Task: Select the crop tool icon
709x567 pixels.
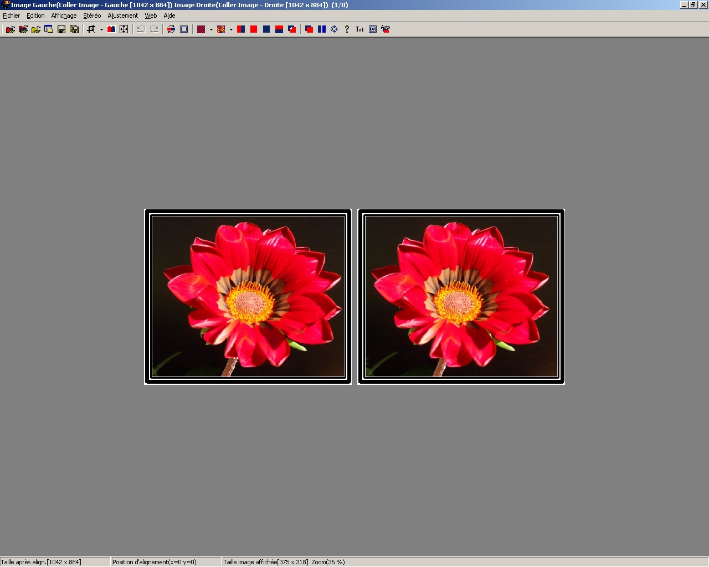Action: 91,29
